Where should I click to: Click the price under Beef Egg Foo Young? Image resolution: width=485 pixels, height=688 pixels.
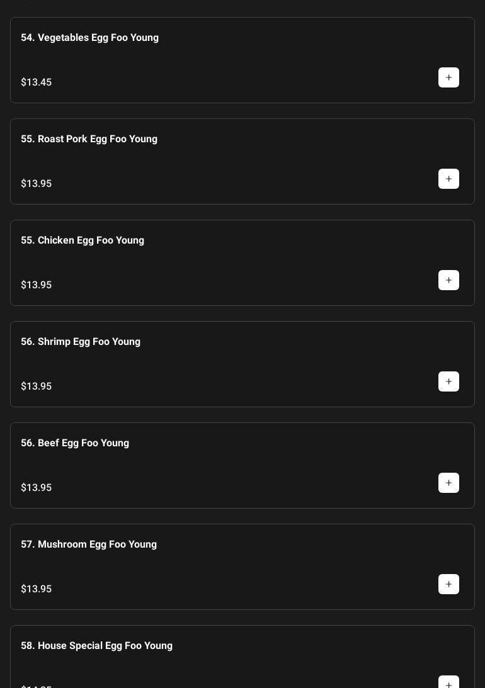37,488
